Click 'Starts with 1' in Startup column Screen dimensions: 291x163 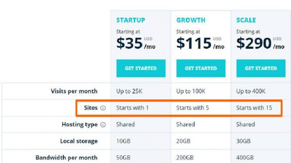(x=132, y=108)
